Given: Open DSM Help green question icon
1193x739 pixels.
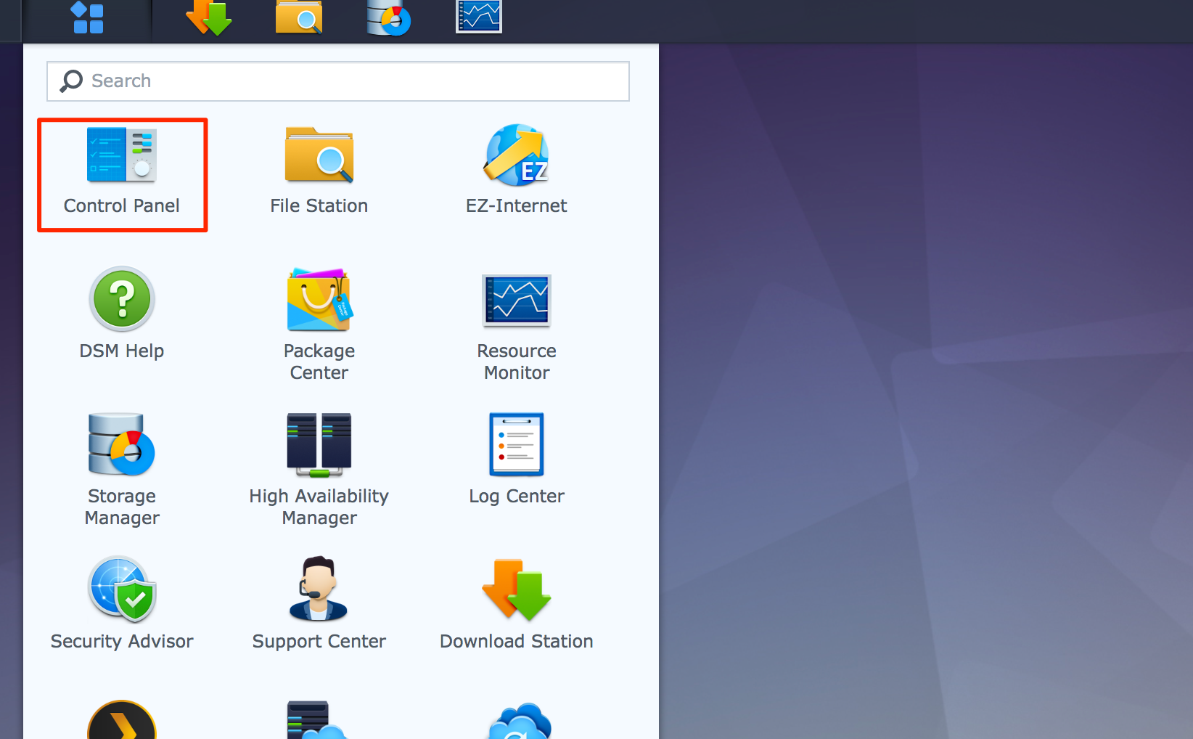Looking at the screenshot, I should 122,299.
